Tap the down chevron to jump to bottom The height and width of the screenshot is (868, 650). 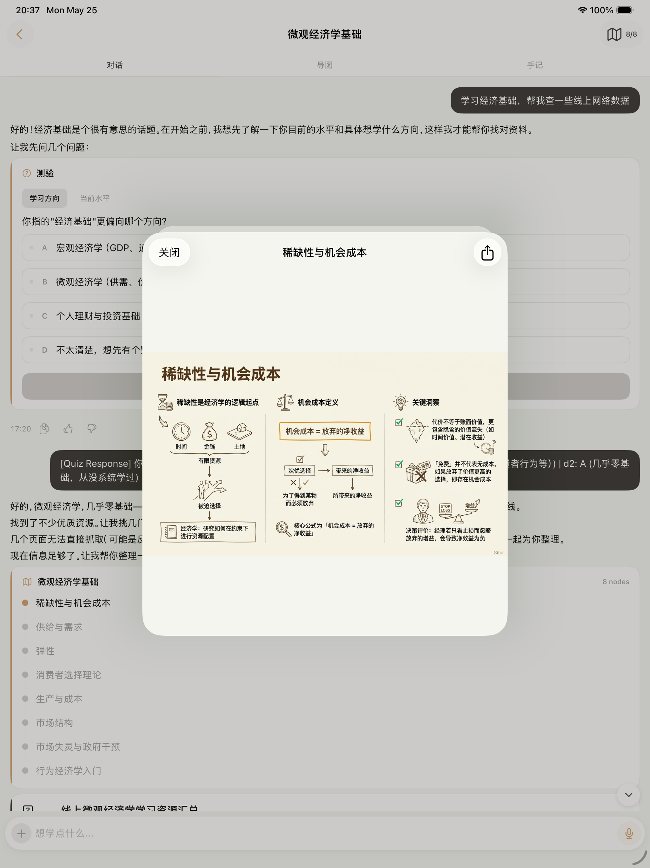pyautogui.click(x=628, y=795)
